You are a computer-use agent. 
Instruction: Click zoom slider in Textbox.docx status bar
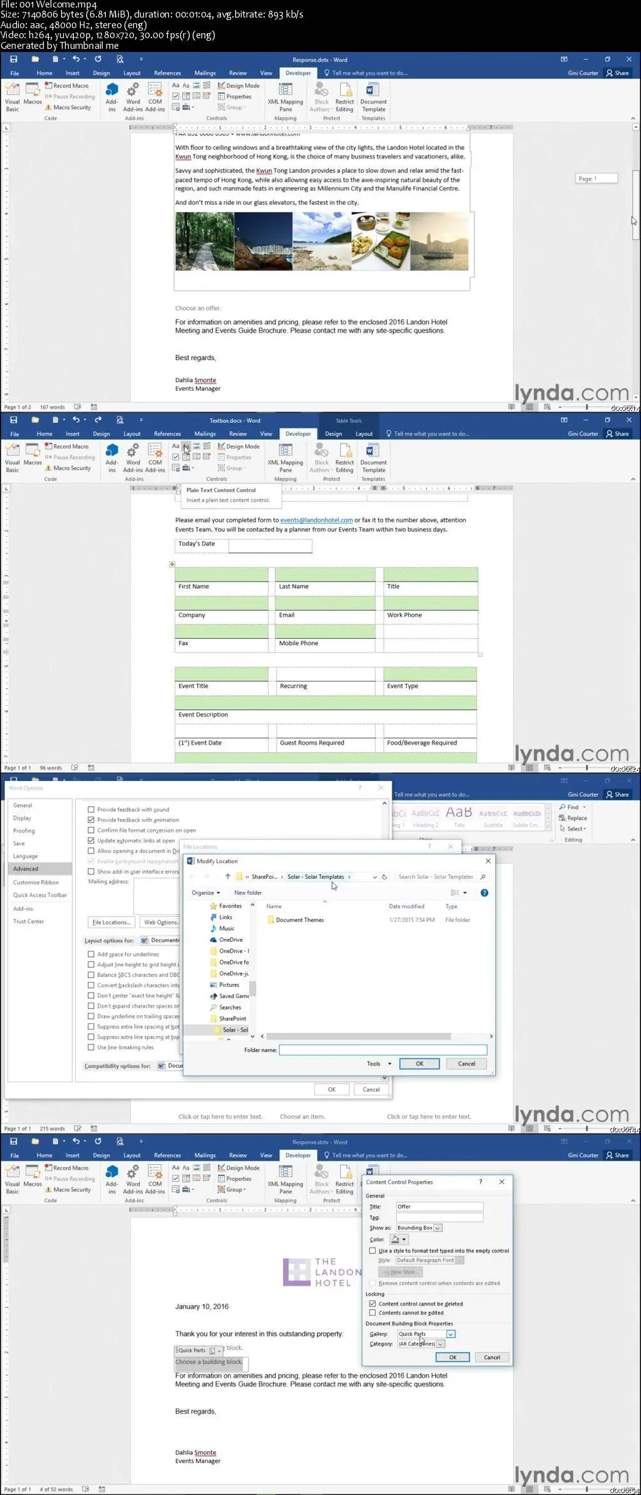point(587,768)
